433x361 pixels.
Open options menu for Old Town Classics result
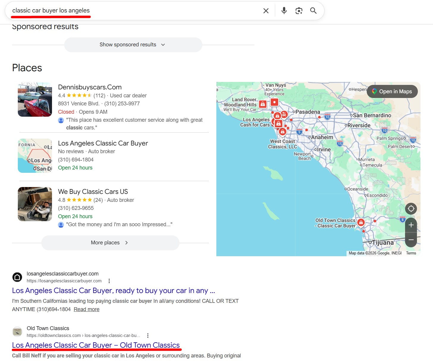[148, 335]
